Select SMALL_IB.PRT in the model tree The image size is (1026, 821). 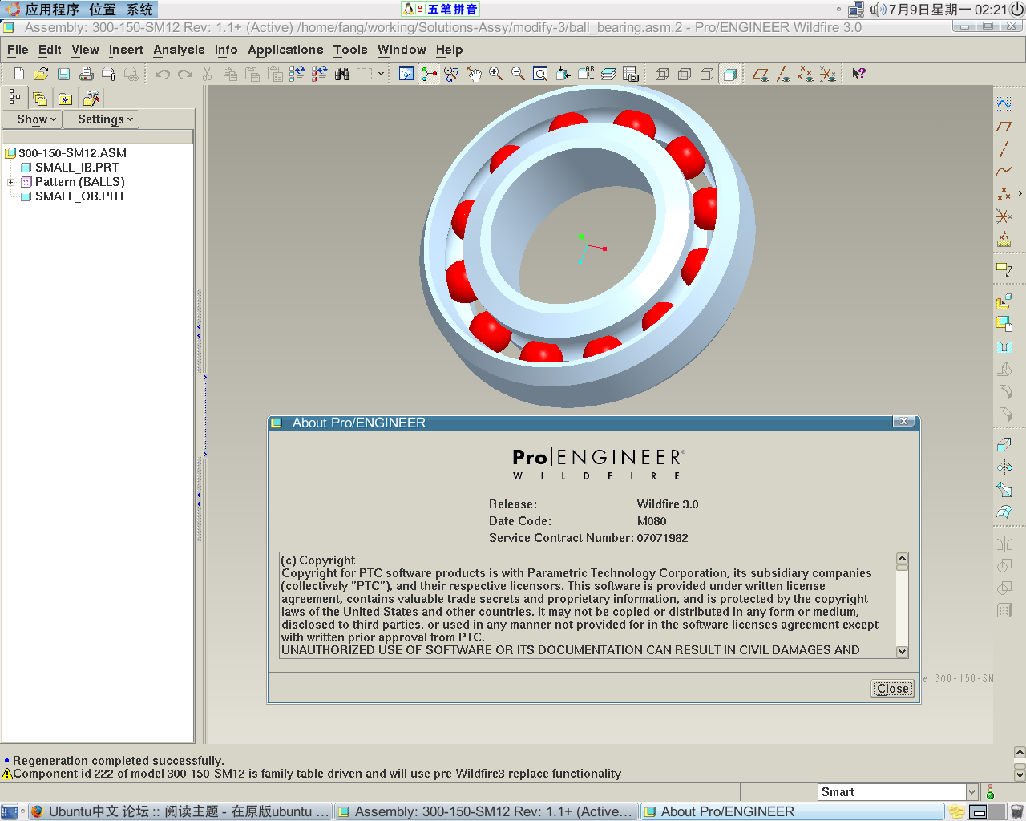tap(77, 168)
